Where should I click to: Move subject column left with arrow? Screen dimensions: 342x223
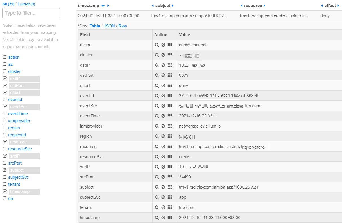153,6
